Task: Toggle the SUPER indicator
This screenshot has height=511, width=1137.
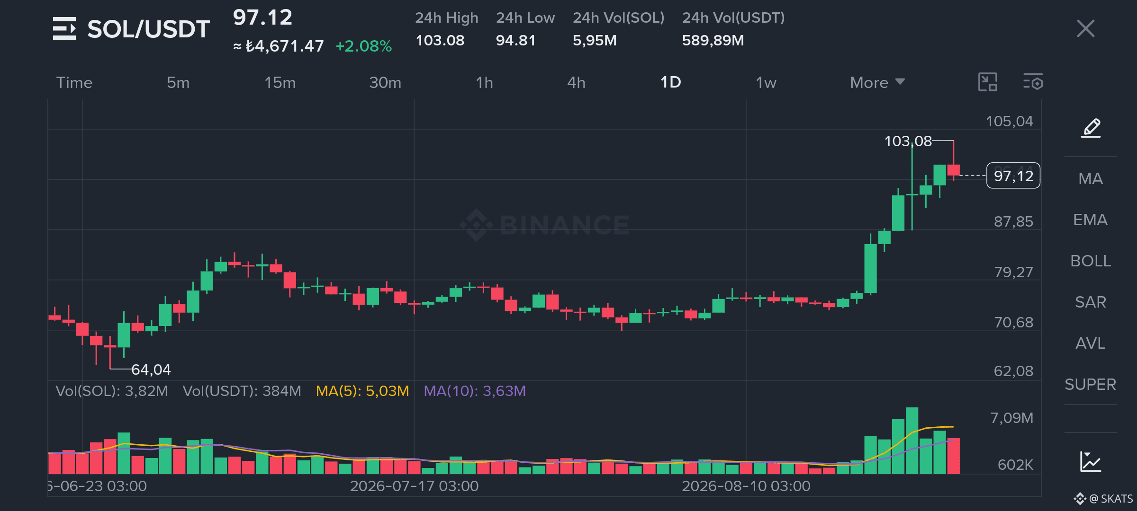Action: tap(1091, 384)
